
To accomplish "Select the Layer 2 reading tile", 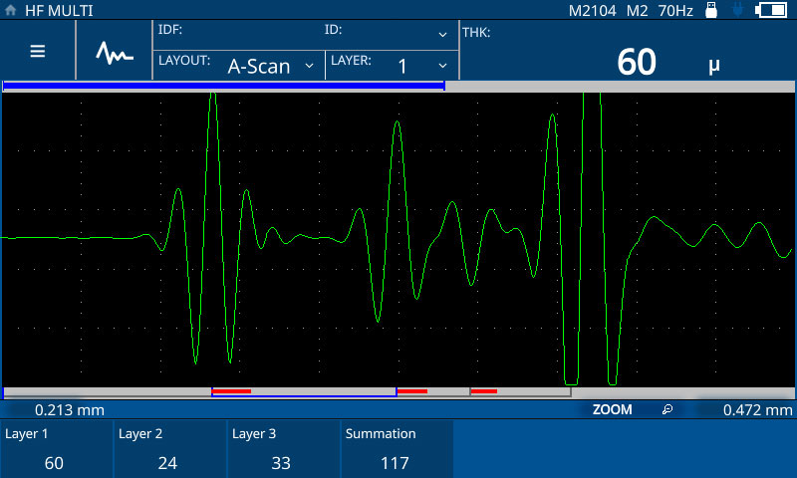I will click(170, 449).
